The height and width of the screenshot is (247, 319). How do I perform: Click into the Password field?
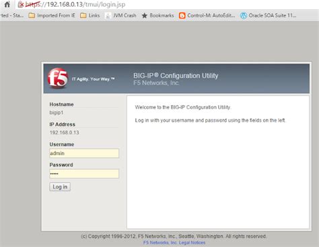(x=84, y=174)
